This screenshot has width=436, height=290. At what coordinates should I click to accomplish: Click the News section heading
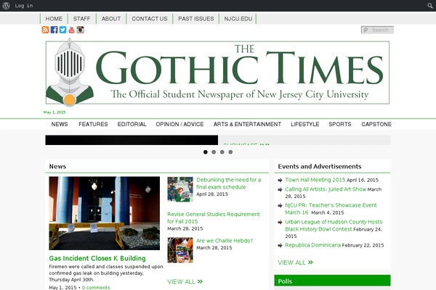(57, 167)
